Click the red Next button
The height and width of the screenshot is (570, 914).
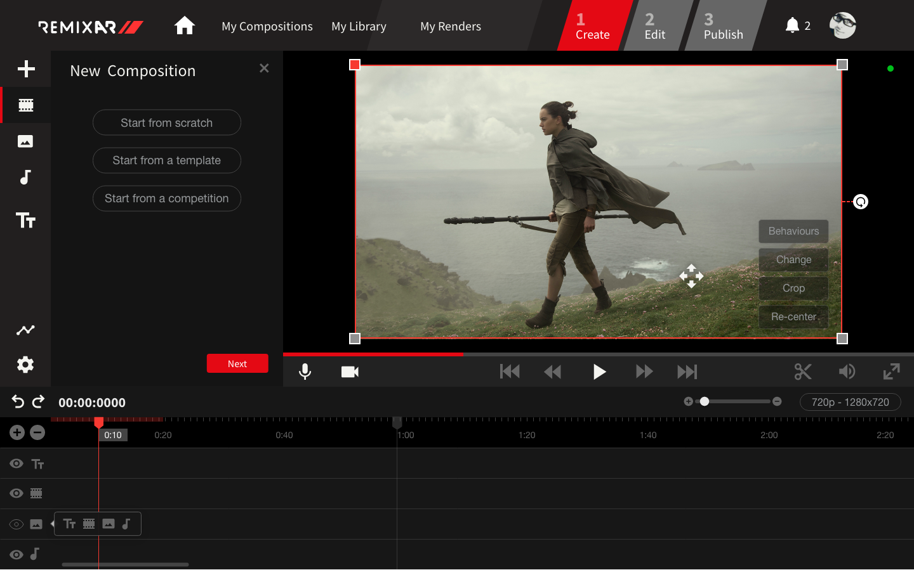click(x=237, y=363)
